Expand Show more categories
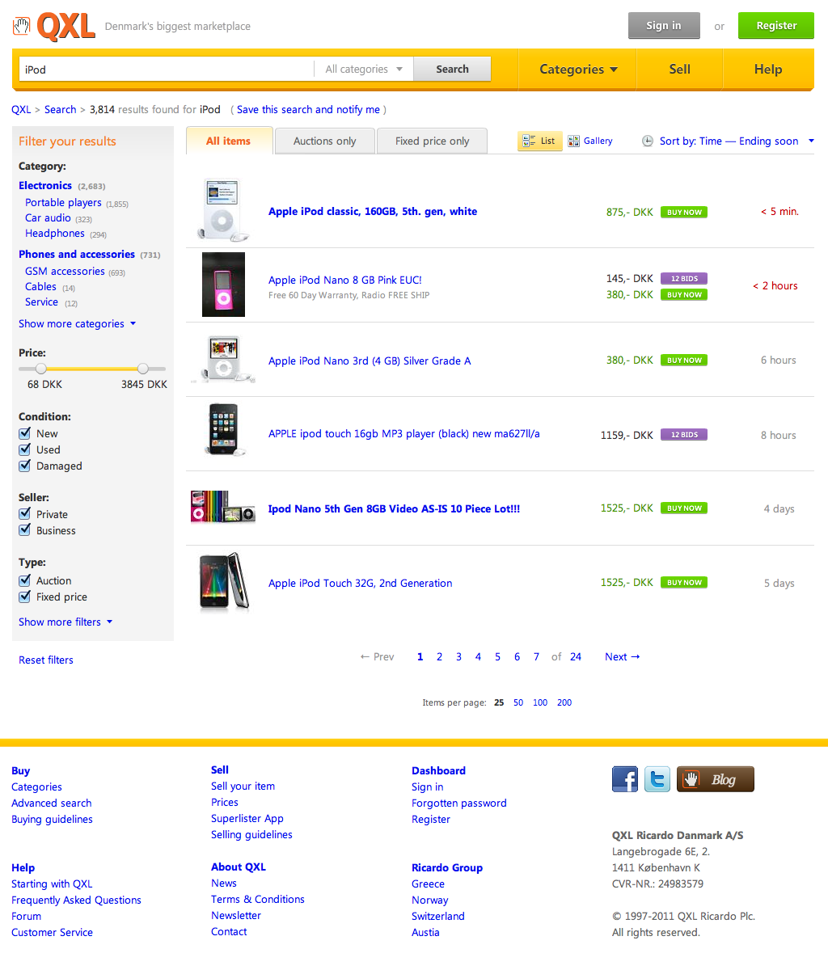This screenshot has width=828, height=970. point(78,323)
